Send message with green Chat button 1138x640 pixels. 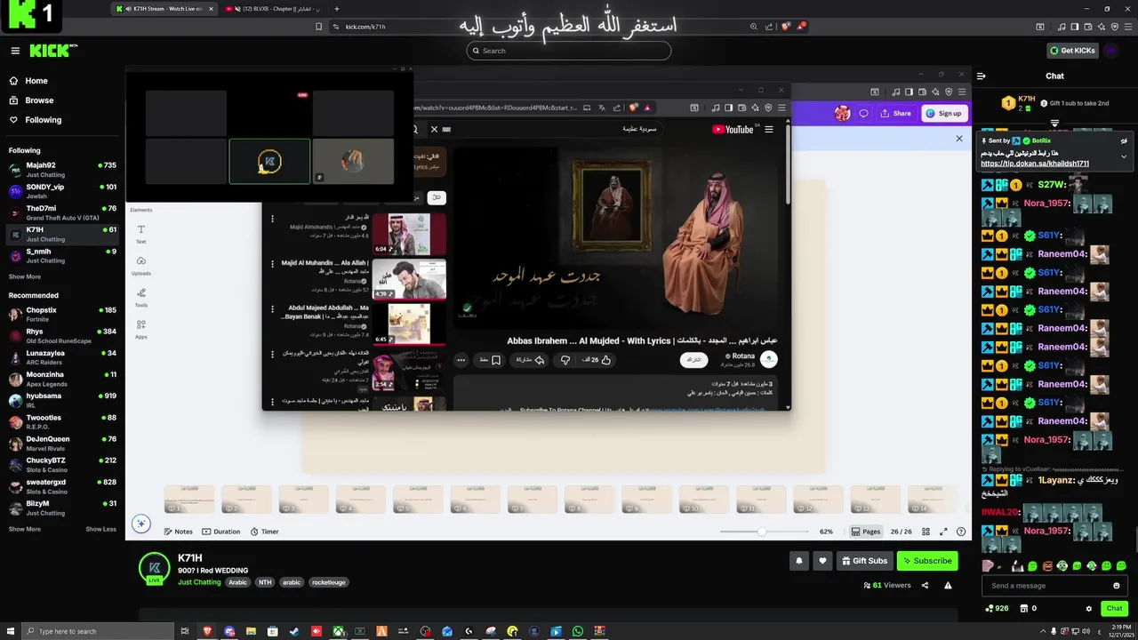[1114, 609]
